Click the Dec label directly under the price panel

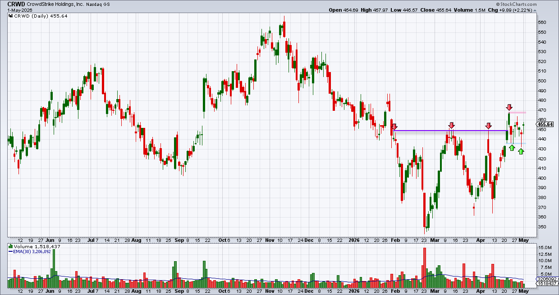point(309,241)
